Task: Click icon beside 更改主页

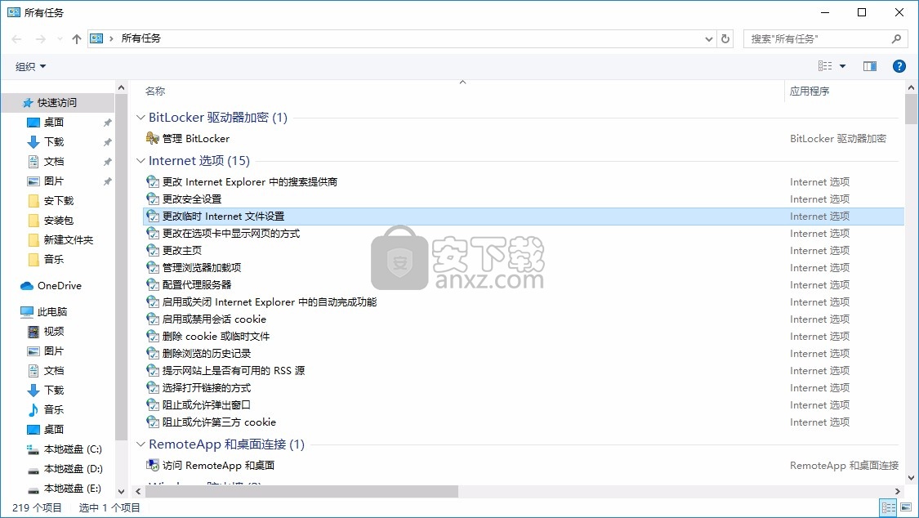Action: tap(153, 250)
